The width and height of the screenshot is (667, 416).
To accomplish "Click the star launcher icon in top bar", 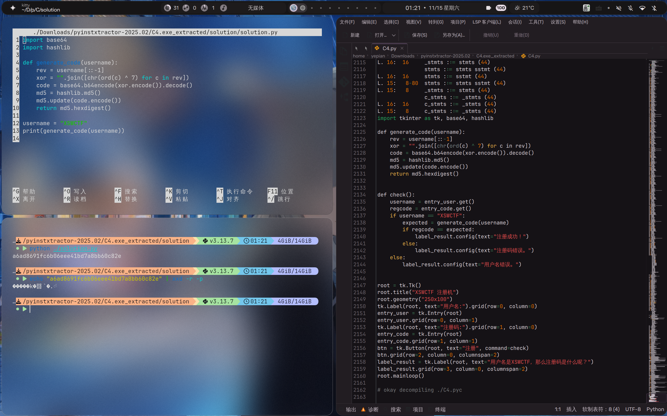I will pos(13,8).
